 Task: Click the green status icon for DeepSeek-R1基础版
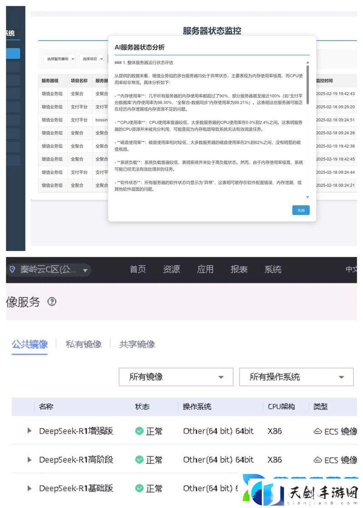[139, 488]
